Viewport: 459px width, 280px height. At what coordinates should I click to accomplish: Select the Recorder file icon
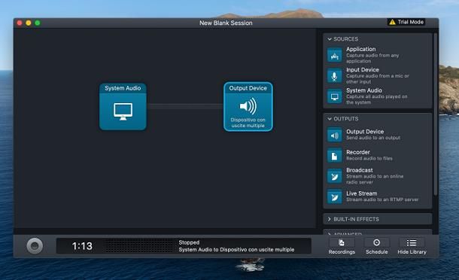(334, 156)
